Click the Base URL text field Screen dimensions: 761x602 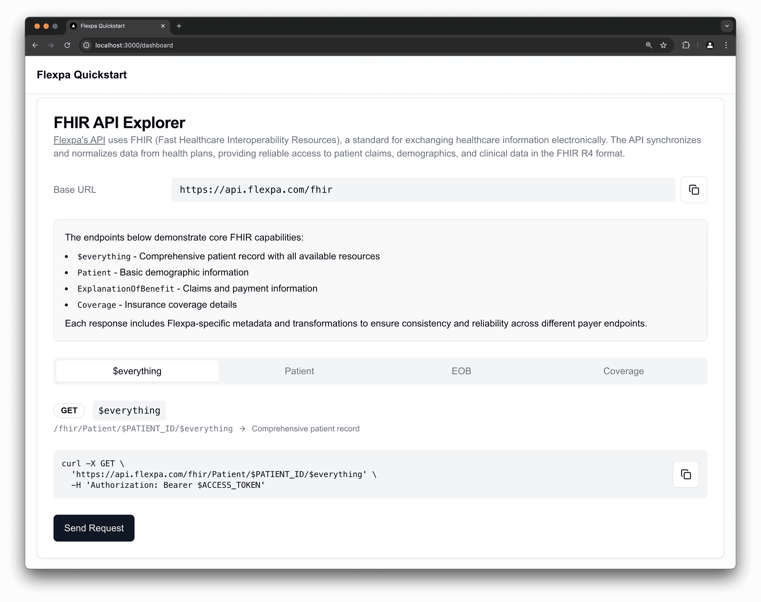click(x=423, y=190)
